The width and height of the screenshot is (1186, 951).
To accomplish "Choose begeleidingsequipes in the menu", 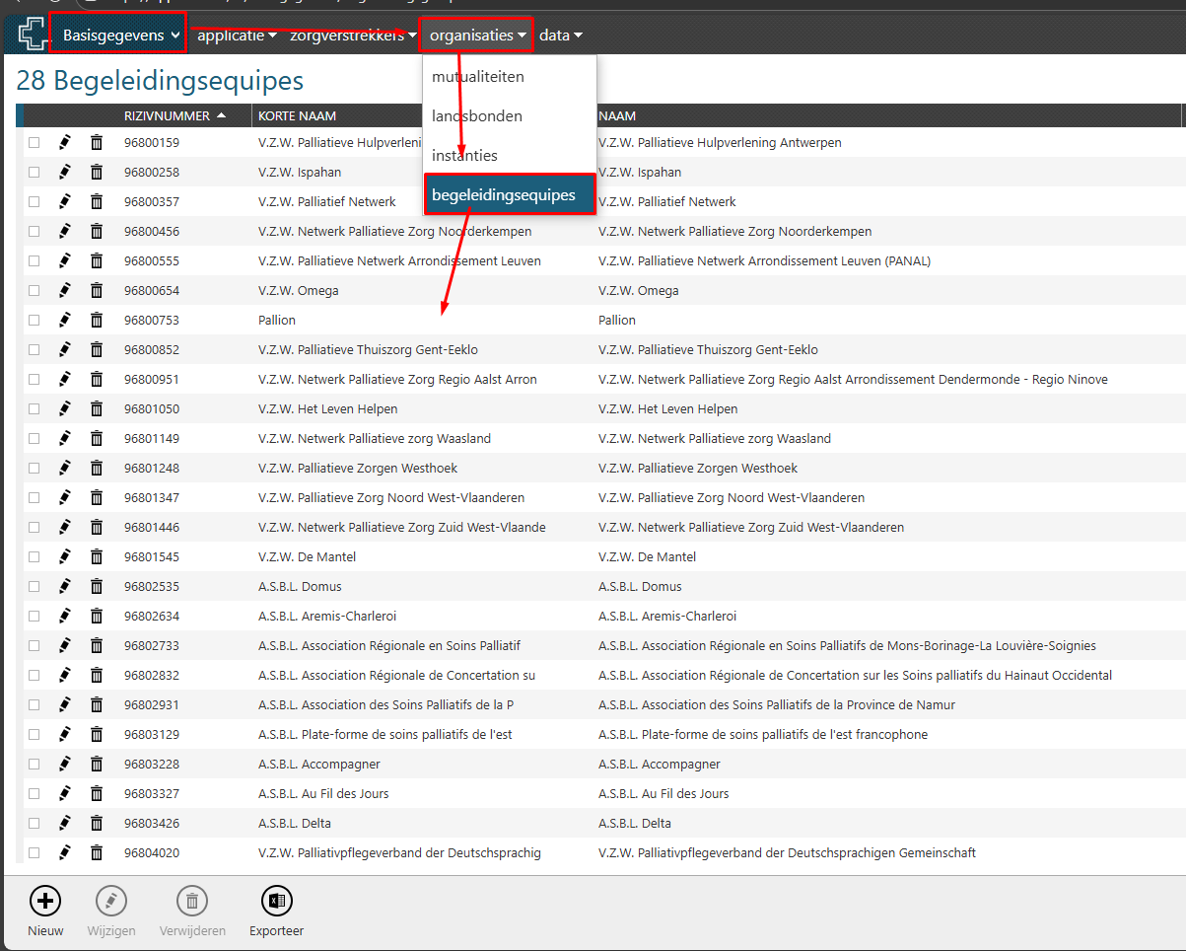I will click(x=509, y=194).
